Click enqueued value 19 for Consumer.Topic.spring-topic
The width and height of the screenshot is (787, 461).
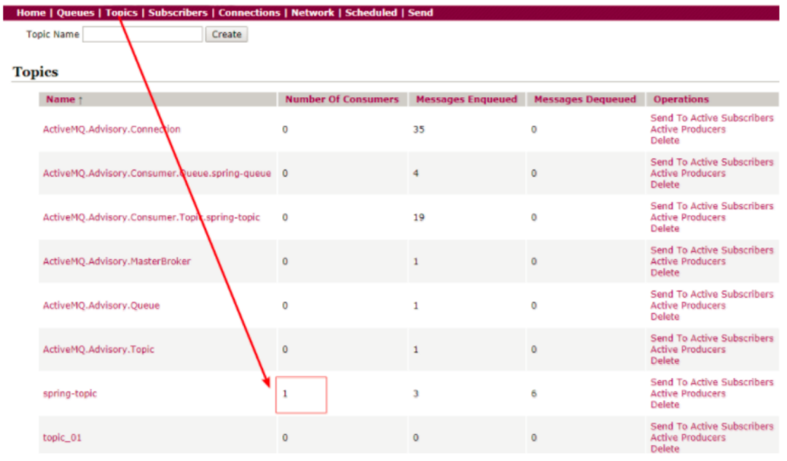click(418, 217)
